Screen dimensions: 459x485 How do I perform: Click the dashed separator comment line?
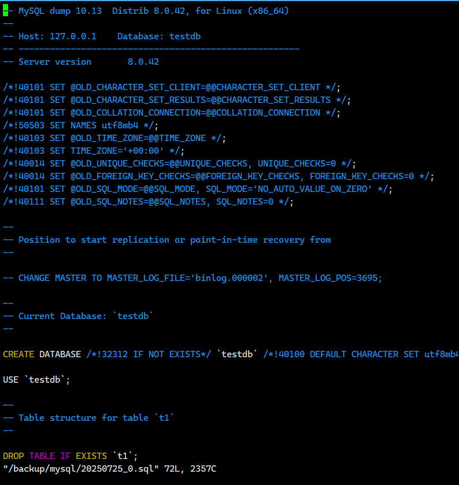point(151,49)
